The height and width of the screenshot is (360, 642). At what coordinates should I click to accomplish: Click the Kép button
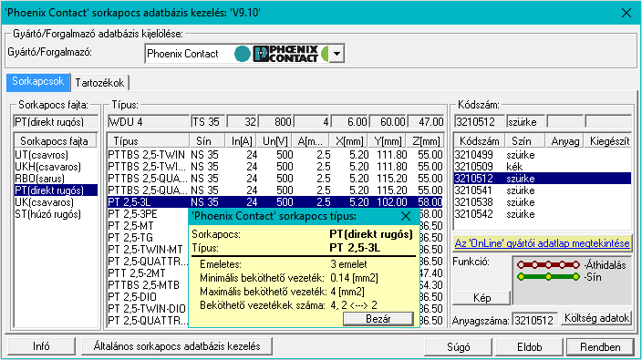tap(481, 298)
